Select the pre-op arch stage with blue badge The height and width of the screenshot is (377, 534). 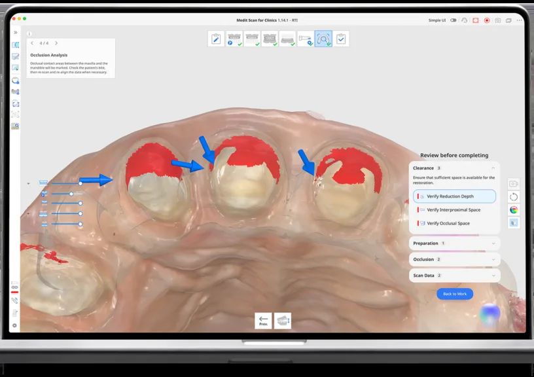tap(234, 39)
